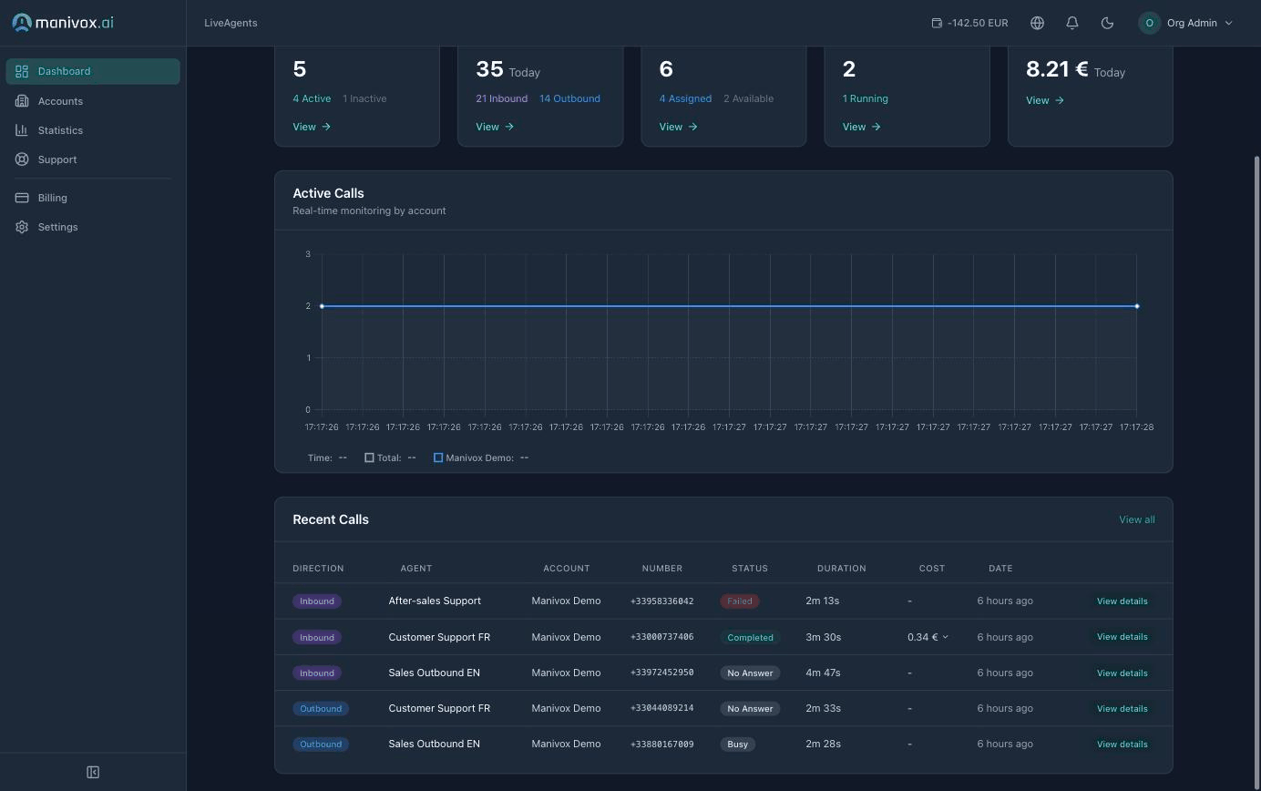Expand the Org Admin dropdown chevron
Screen dimensions: 1261x791
coord(1228,23)
